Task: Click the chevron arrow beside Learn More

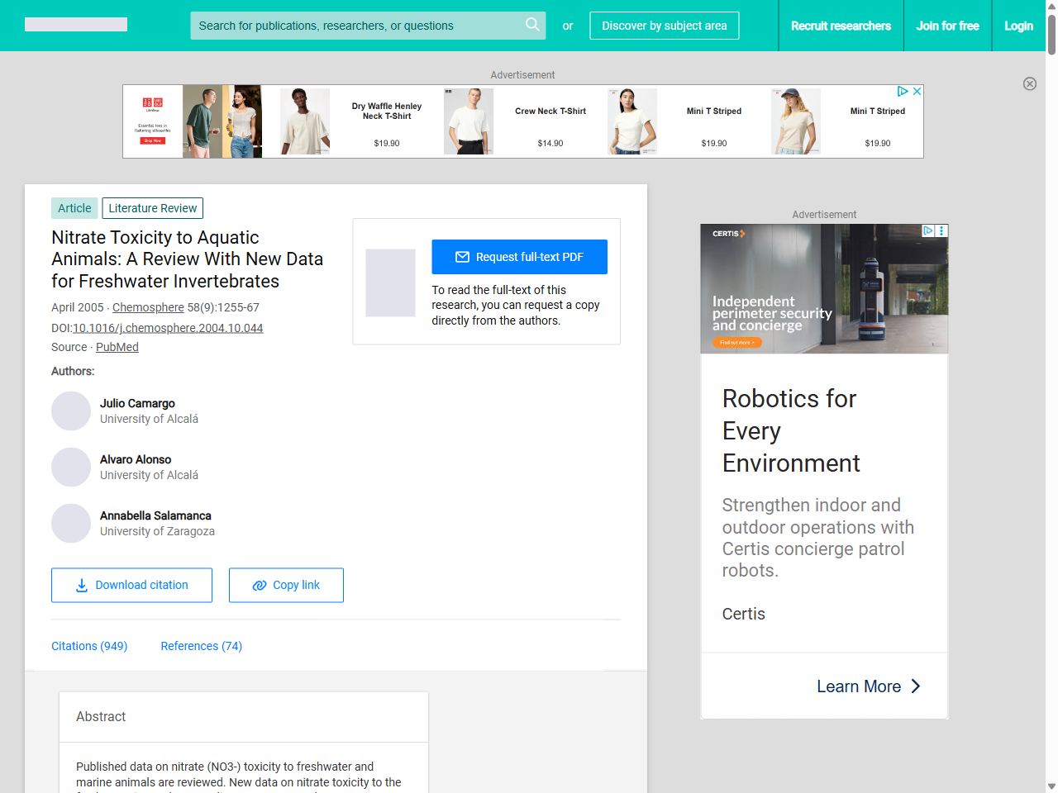Action: (x=915, y=686)
